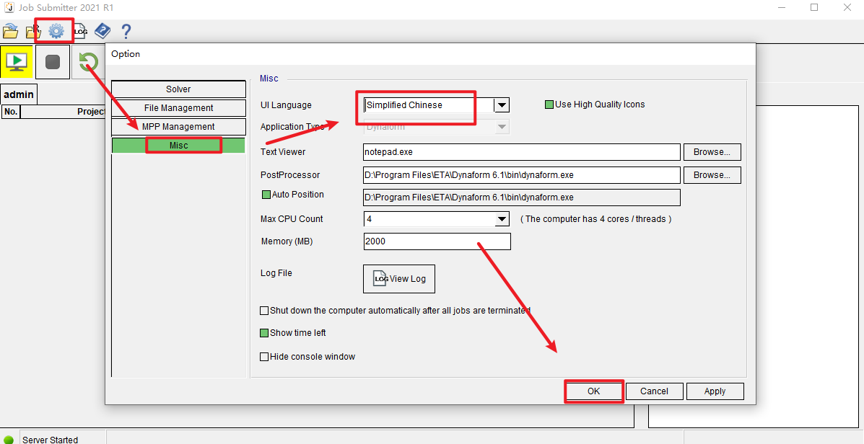Click the LOG icon on View Log button
The width and height of the screenshot is (864, 444).
[381, 278]
